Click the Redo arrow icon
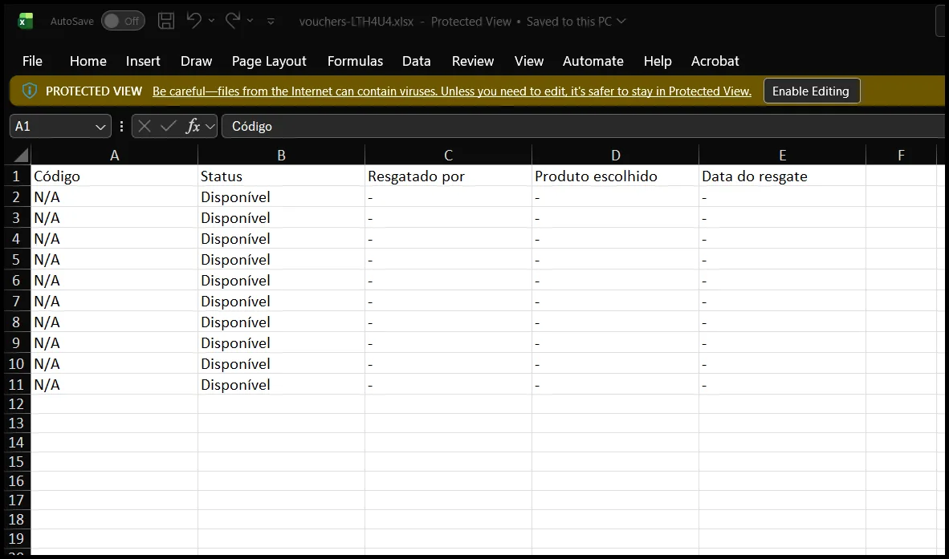949x559 pixels. click(x=232, y=21)
